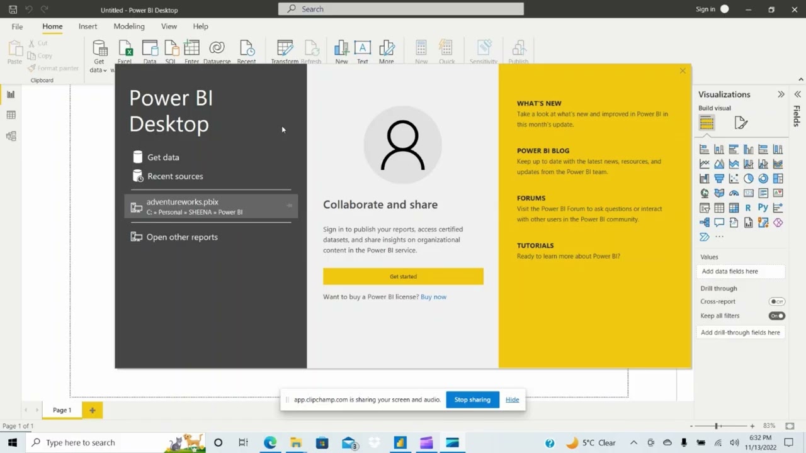
Task: Toggle the Cross-report switch
Action: pos(777,301)
